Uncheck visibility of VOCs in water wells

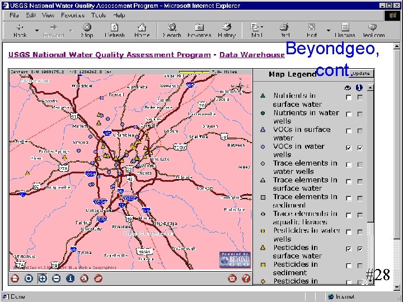pyautogui.click(x=349, y=148)
